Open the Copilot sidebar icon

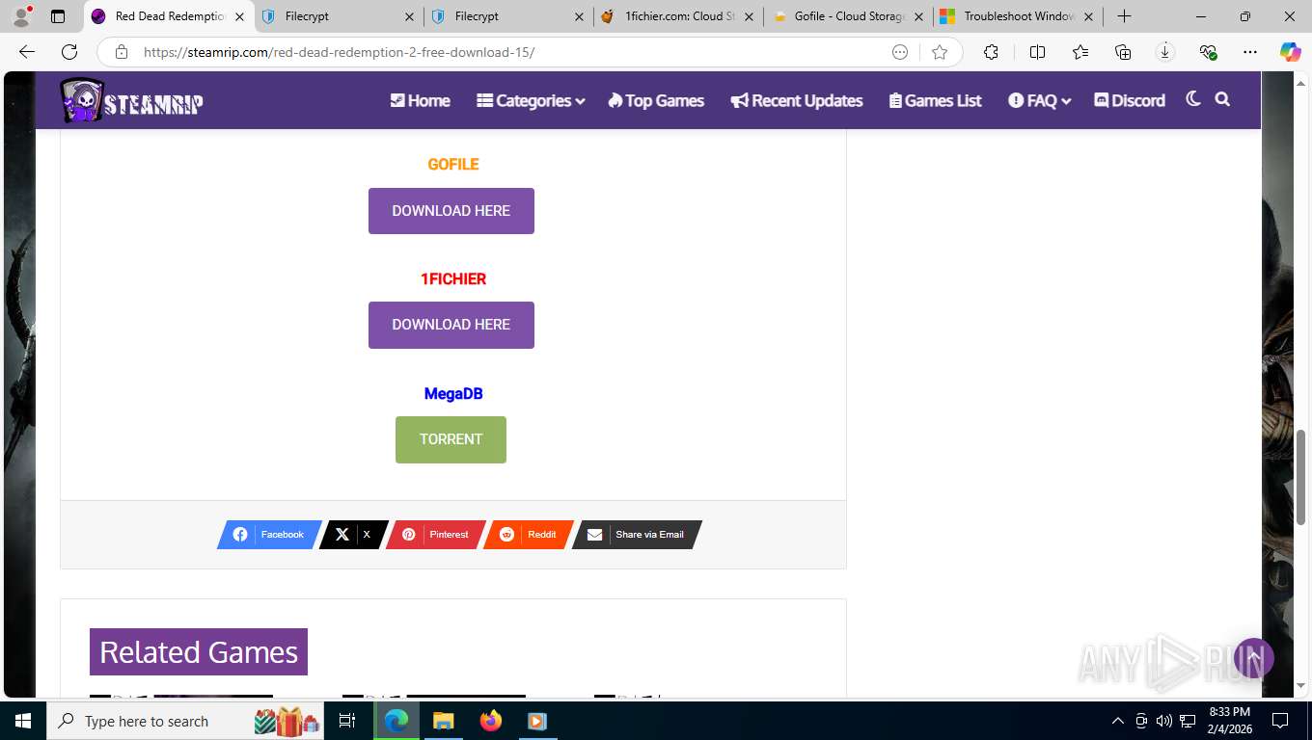pos(1290,52)
